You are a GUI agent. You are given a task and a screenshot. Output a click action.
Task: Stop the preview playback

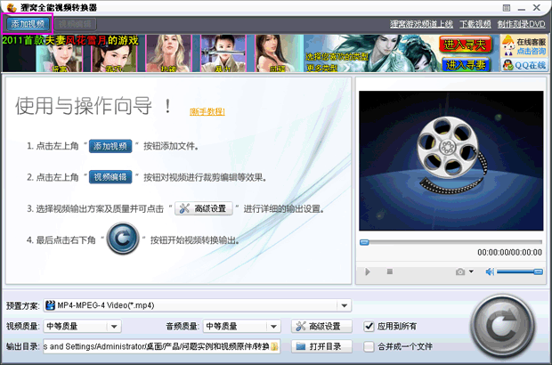[390, 272]
